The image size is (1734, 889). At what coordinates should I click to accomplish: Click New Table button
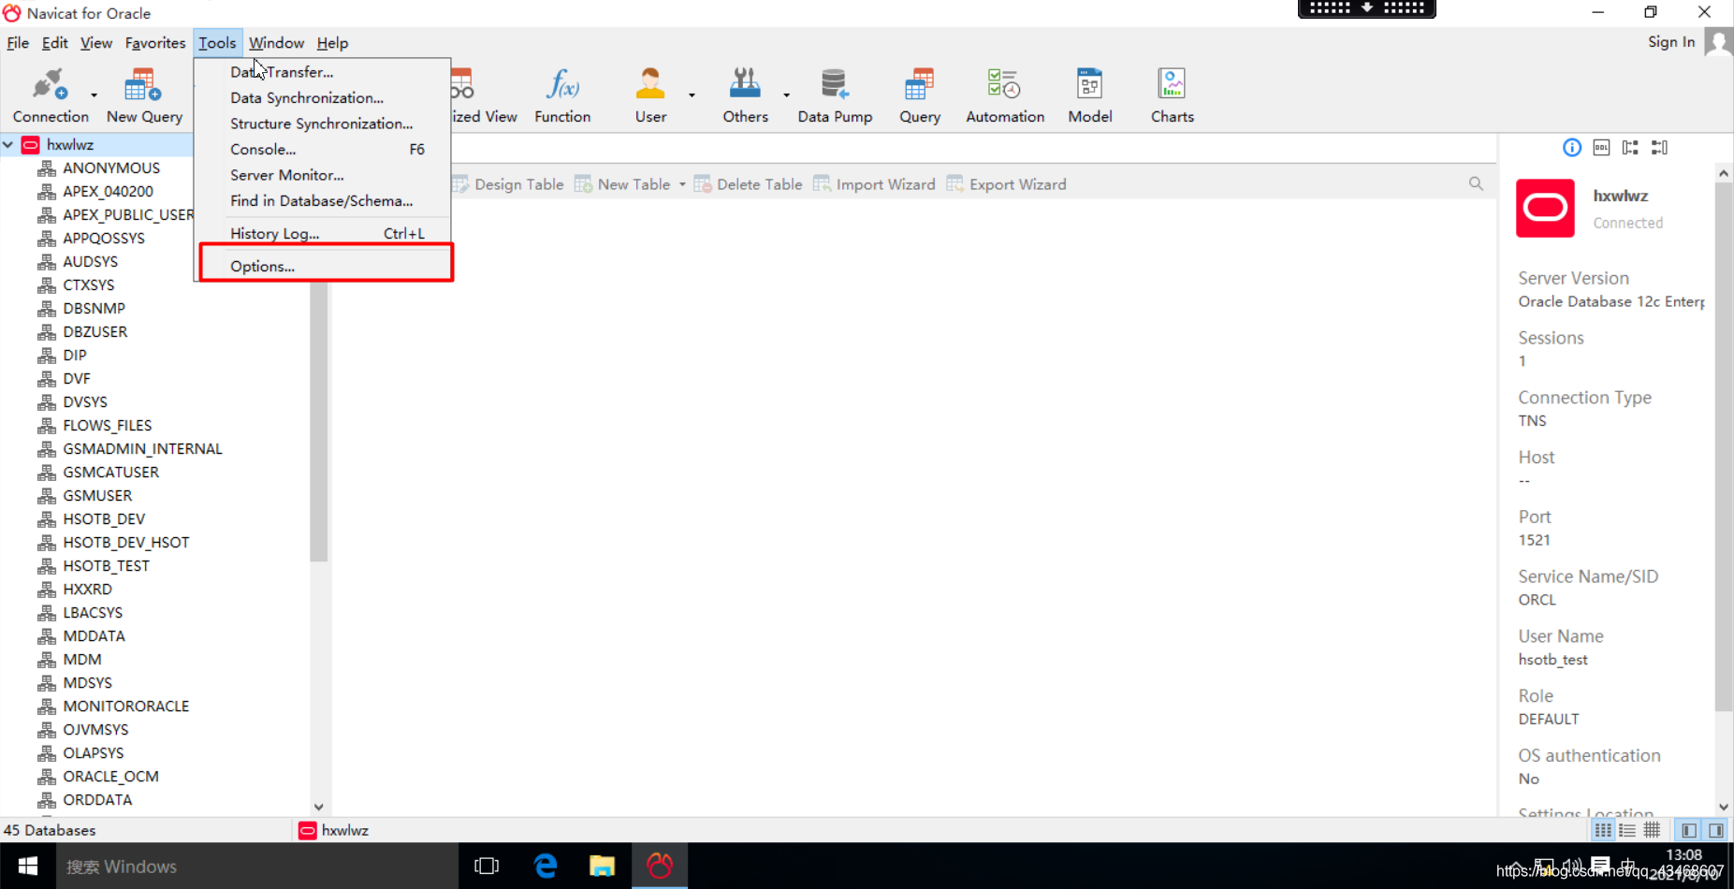[x=622, y=184]
